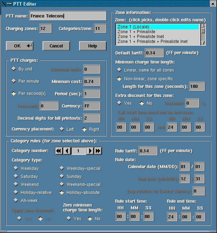The height and width of the screenshot is (233, 217).
Task: Choose Weekday category type
Action: coord(16,168)
